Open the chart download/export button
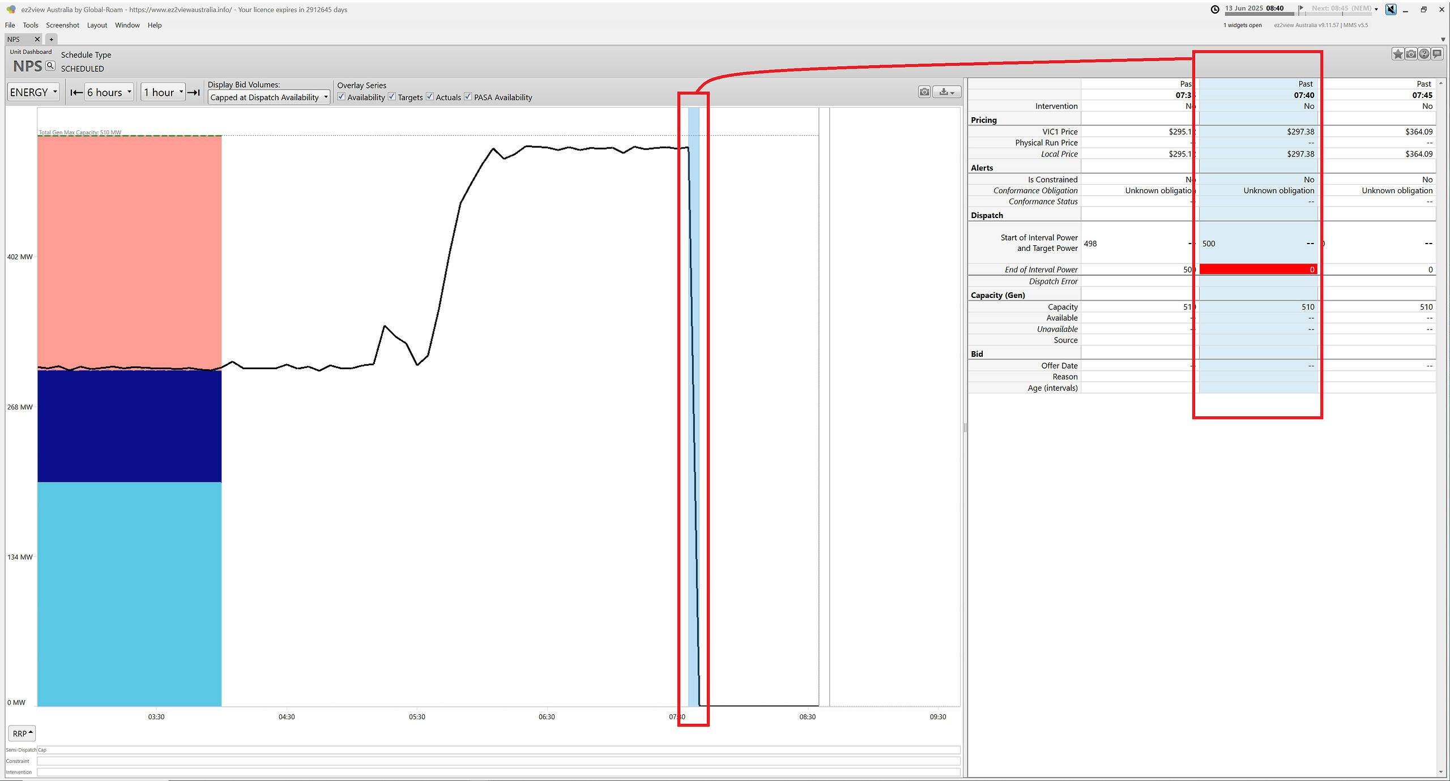The width and height of the screenshot is (1450, 781). click(x=946, y=92)
